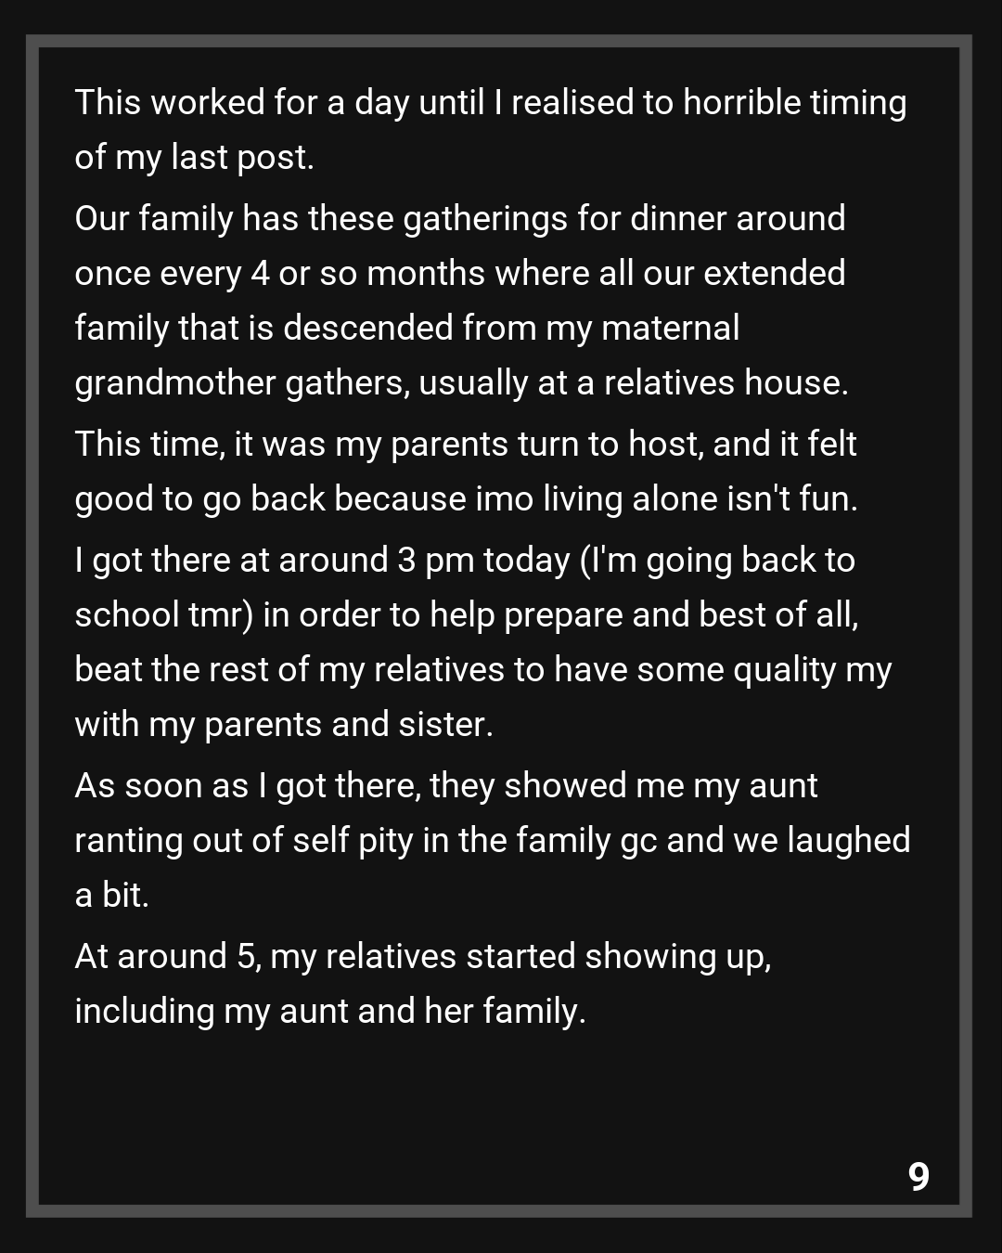Click the short line "a bit."
This screenshot has height=1253, width=1002.
click(112, 896)
